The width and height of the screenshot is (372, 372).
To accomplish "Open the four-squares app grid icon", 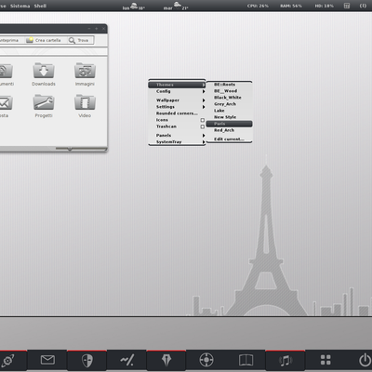I will point(325,360).
